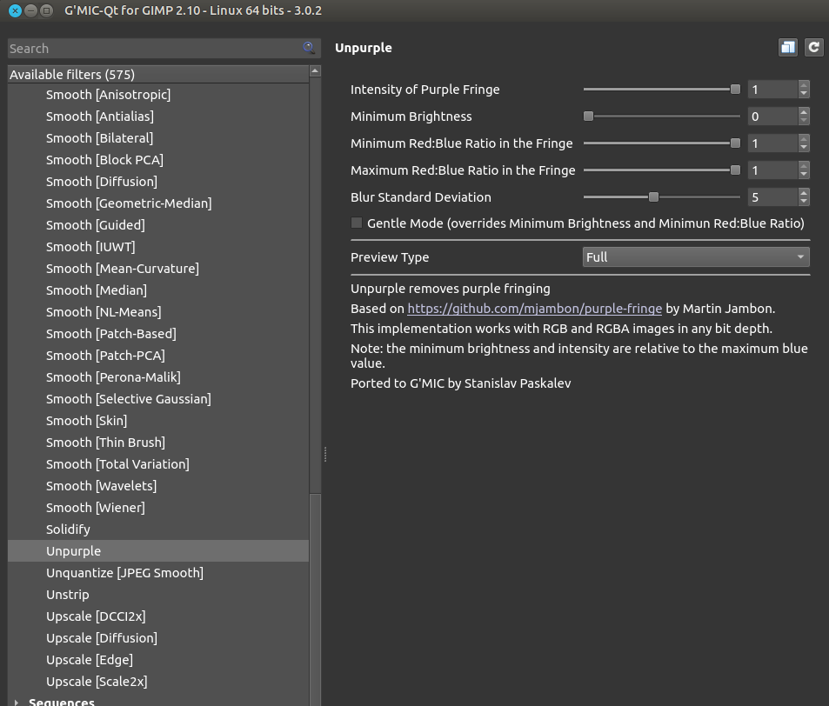829x706 pixels.
Task: Click the filter list scroll-up arrow
Action: pos(315,70)
